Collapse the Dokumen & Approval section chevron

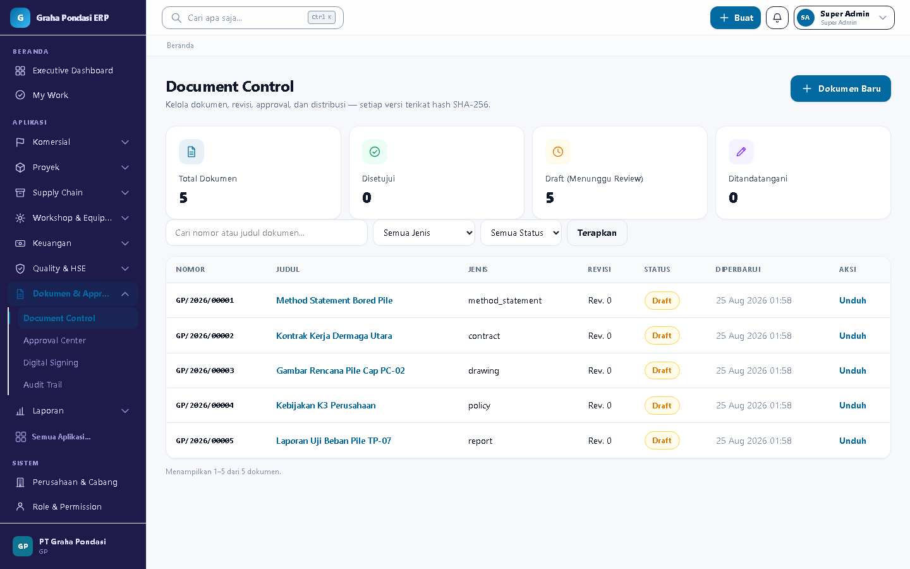125,294
